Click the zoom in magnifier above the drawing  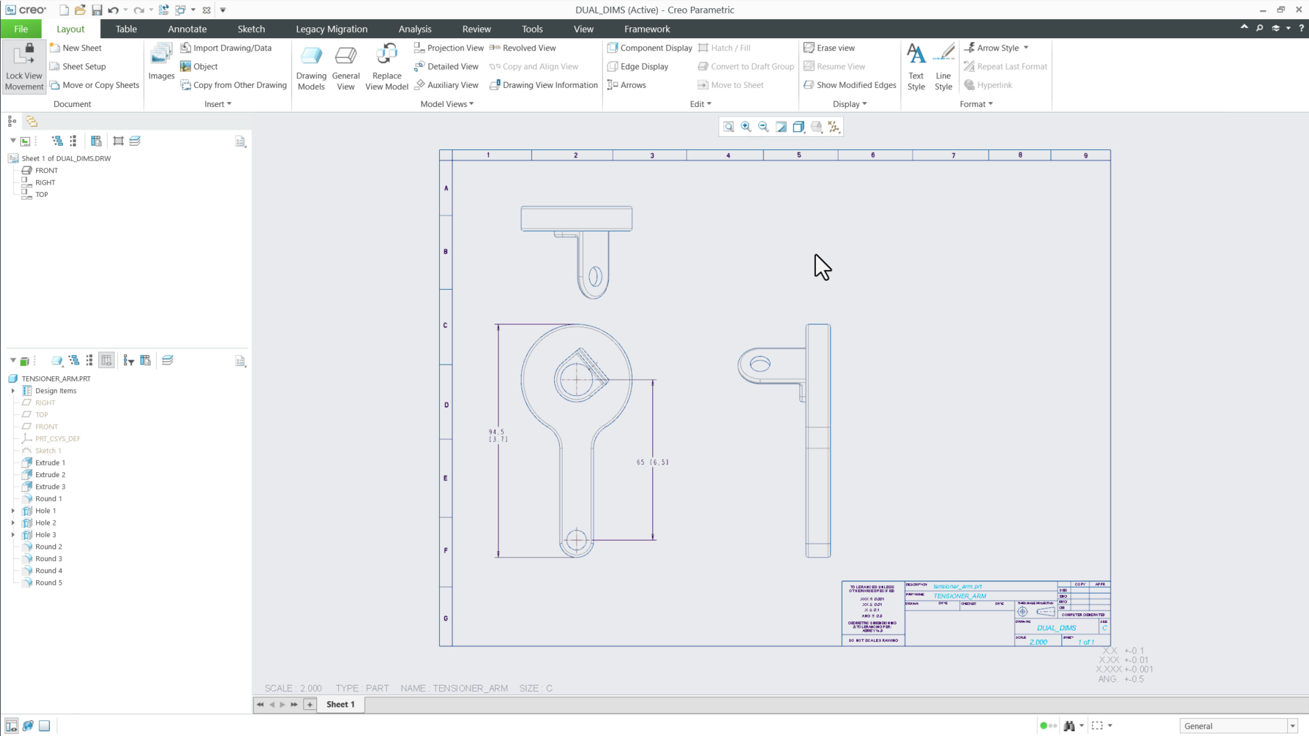(746, 127)
